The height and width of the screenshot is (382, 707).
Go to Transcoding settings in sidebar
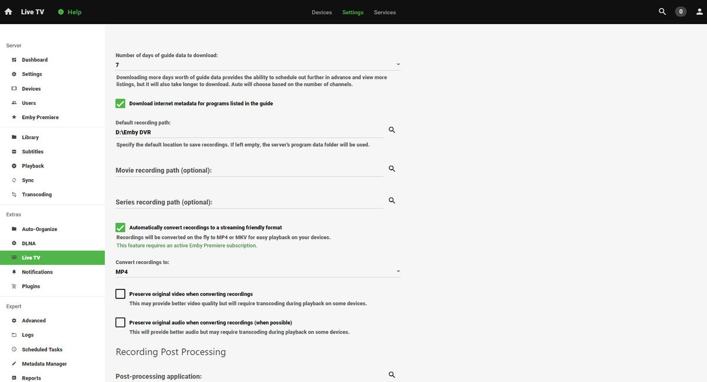pyautogui.click(x=37, y=195)
